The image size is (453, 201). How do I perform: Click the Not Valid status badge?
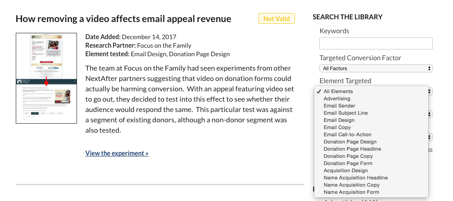[276, 19]
